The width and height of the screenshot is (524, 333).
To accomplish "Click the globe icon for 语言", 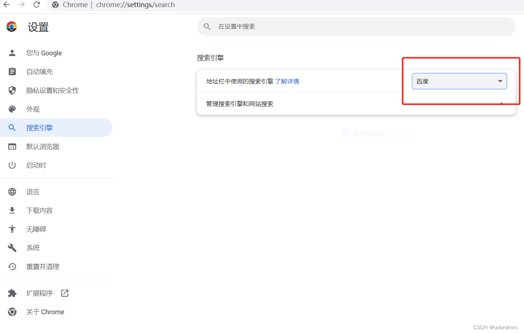I will tap(12, 192).
